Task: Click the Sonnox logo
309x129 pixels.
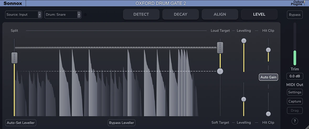Action: [x=13, y=3]
